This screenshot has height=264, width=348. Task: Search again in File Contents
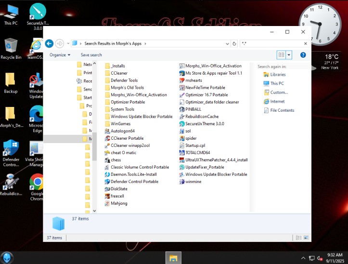pos(279,110)
